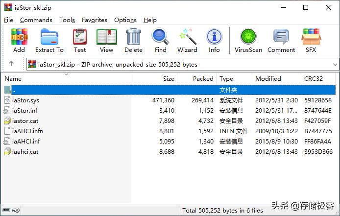Click the 2009/10/3 1:22 modified date

[x=276, y=131]
